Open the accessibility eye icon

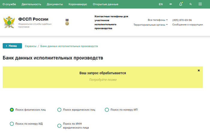[171, 4]
